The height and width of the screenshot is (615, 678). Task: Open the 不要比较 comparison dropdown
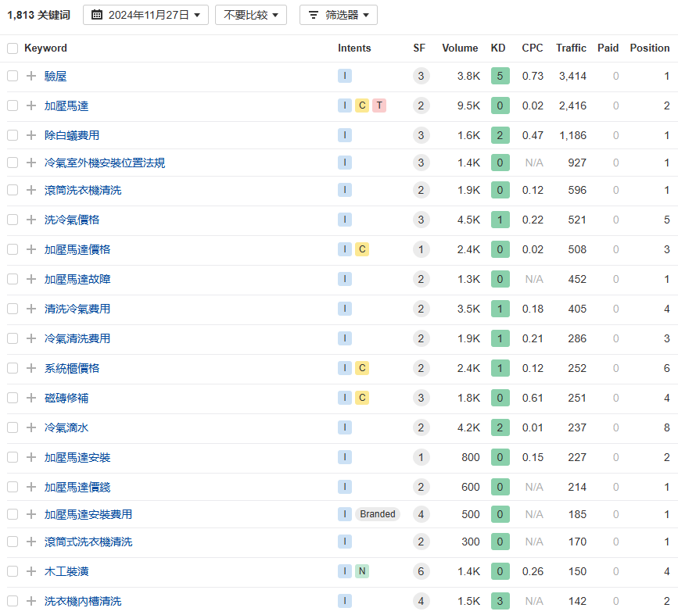251,15
